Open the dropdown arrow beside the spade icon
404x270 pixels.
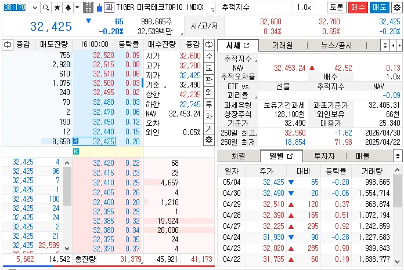[77, 8]
